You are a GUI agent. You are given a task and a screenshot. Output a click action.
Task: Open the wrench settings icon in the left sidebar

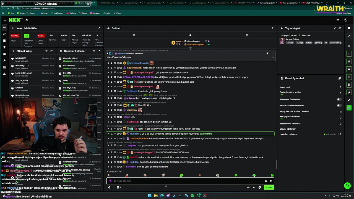[4, 61]
